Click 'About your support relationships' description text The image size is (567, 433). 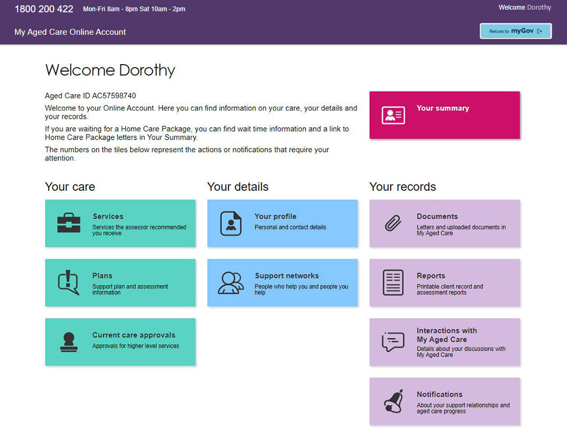[463, 408]
